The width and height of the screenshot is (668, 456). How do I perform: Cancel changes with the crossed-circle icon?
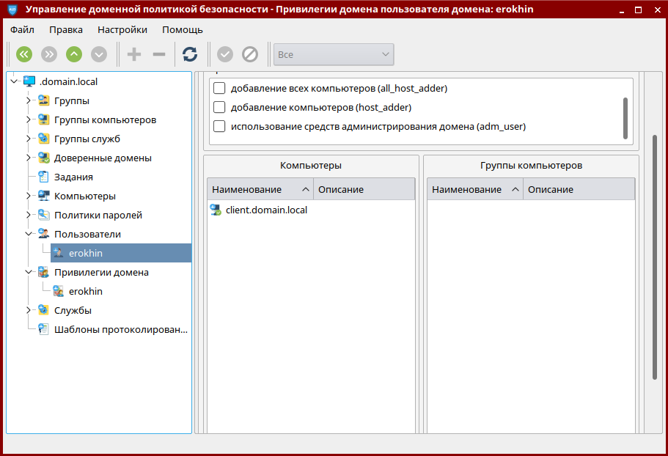pyautogui.click(x=250, y=54)
